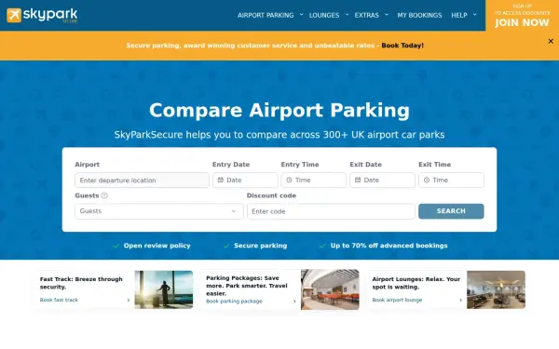Click the JOIN NOW sign-up button
The image size is (559, 349).
tap(522, 15)
